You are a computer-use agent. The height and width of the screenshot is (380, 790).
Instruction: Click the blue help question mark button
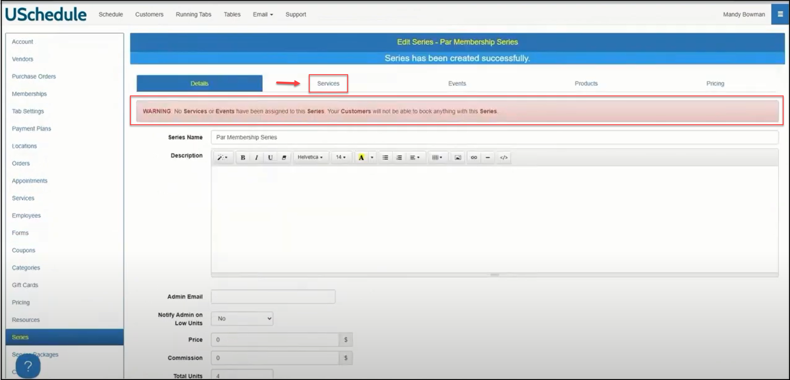click(x=28, y=366)
